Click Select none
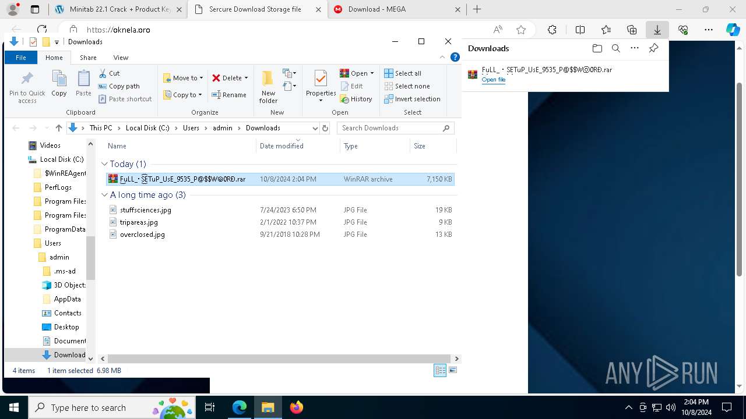The image size is (746, 419). tap(407, 86)
